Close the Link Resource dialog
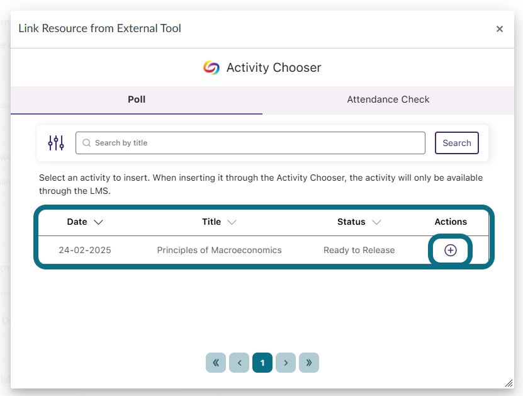Viewport: 523px width, 396px height. (499, 28)
